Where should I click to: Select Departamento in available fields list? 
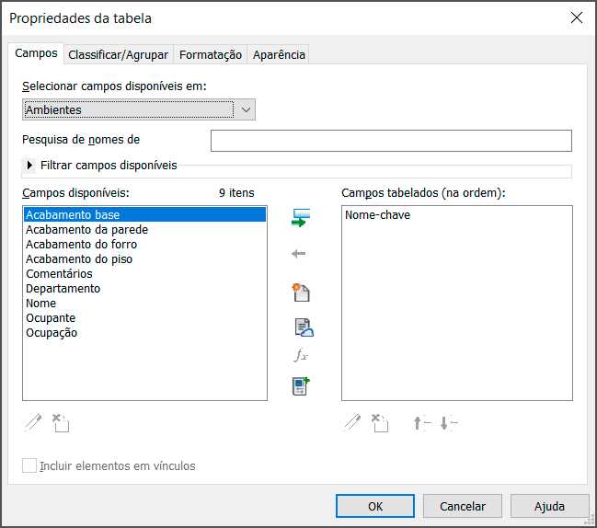click(63, 288)
